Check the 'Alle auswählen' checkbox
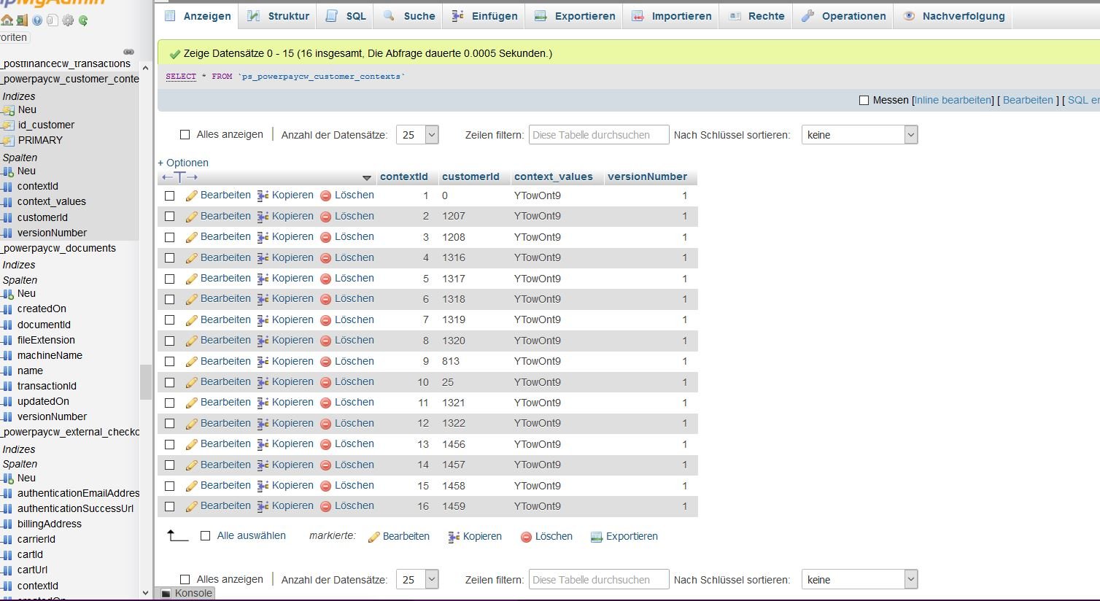 206,536
